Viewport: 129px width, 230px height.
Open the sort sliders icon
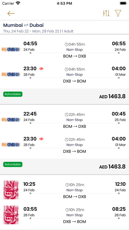(106, 13)
